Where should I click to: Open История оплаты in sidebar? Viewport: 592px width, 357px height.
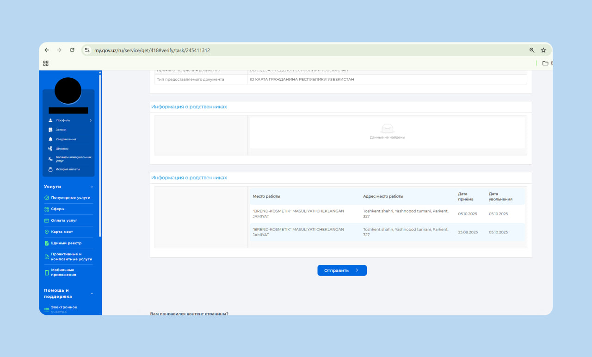tap(68, 169)
